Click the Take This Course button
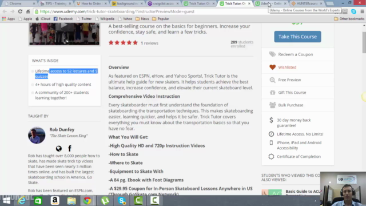 click(297, 37)
